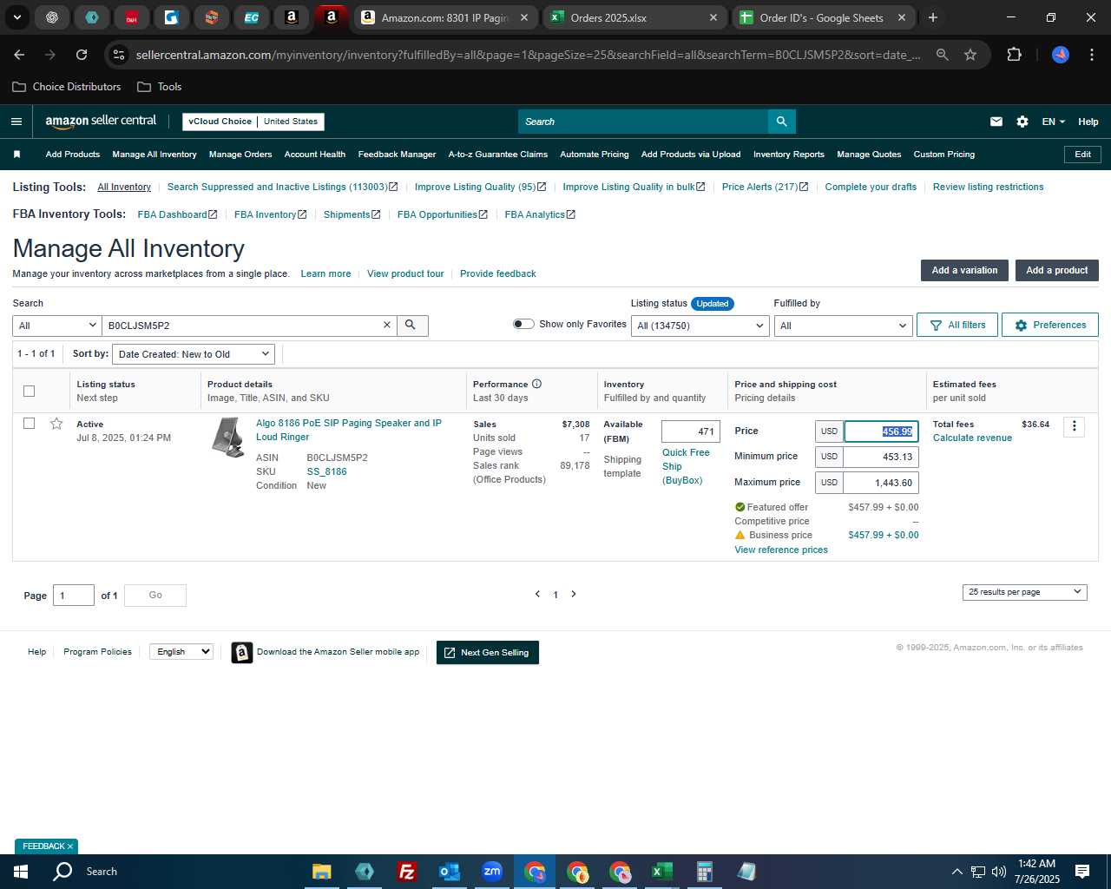Favorite the Algo 8186 listing star

[x=56, y=424]
